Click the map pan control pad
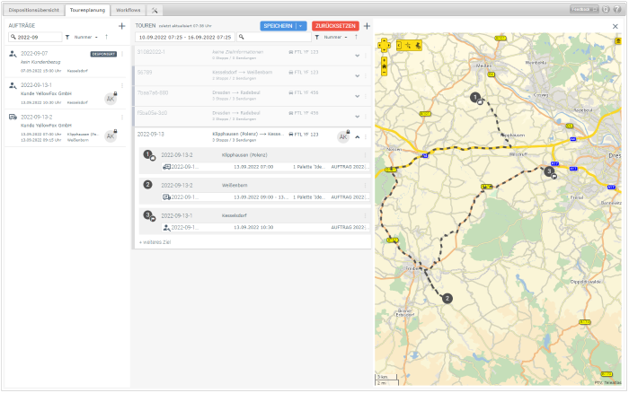This screenshot has height=393, width=629. point(385,43)
